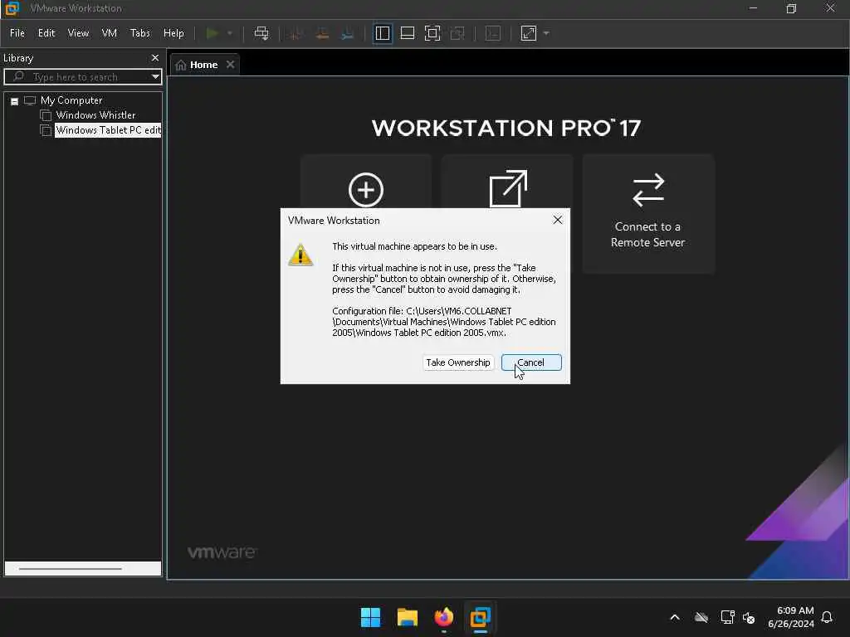Screen dimensions: 850x637
Task: Click the warning icon in dialog
Action: (x=300, y=255)
